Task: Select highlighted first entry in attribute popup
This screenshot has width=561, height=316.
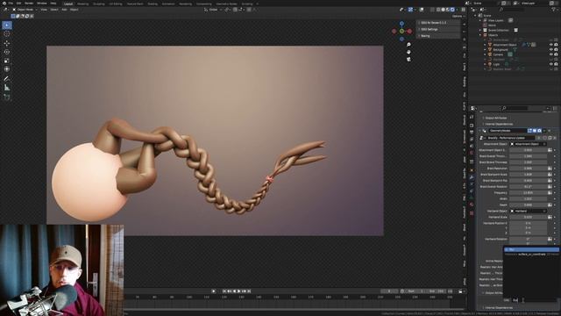Action: coord(531,249)
